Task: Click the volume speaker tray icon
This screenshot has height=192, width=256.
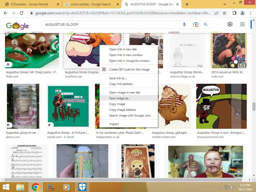Action: (232, 187)
